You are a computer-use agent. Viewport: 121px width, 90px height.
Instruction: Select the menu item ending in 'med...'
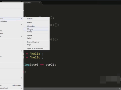click(11, 33)
